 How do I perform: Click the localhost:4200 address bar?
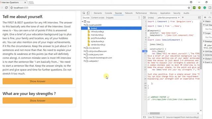pos(100,8)
